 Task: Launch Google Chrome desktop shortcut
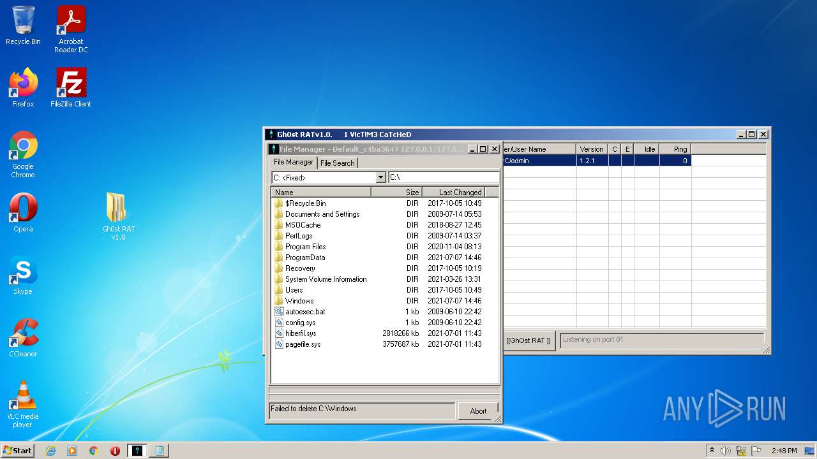pos(23,154)
